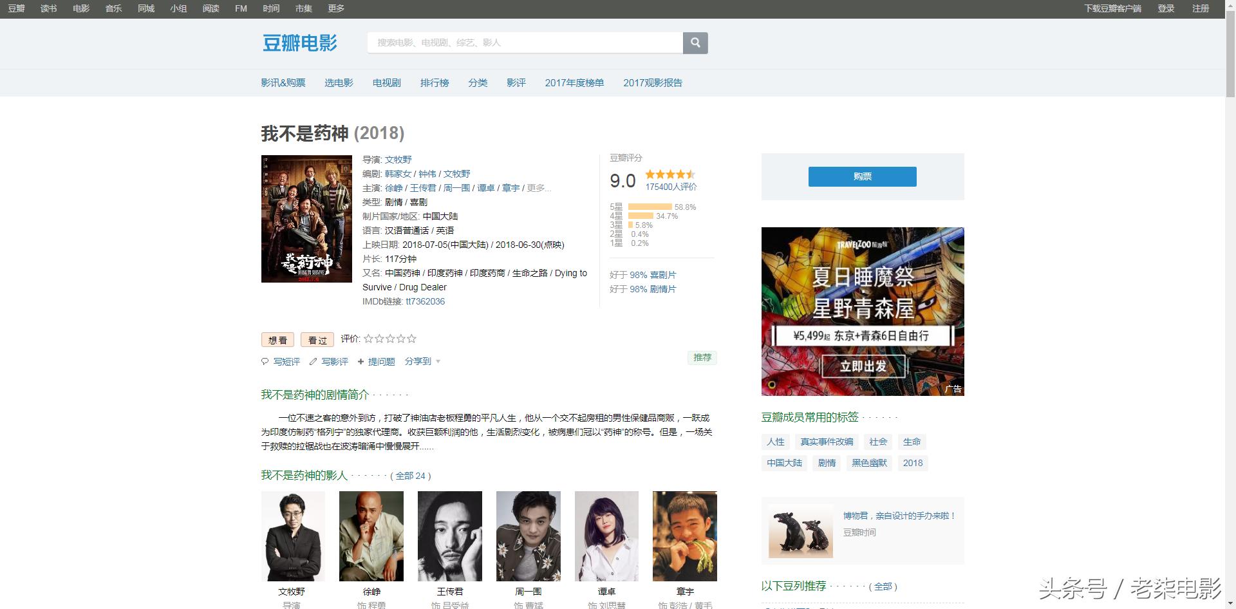Open the 我不是药神 movie poster

[306, 219]
